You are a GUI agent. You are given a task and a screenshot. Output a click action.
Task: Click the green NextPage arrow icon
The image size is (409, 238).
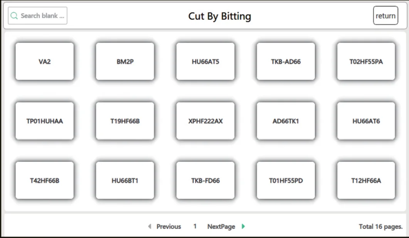click(243, 226)
